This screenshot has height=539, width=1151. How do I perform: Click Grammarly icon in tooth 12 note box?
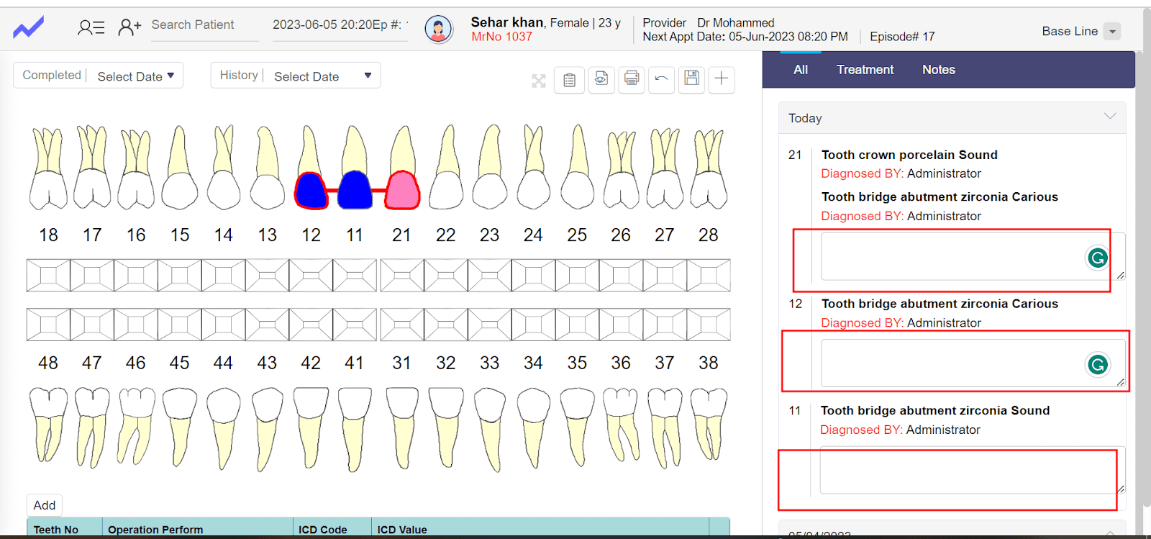point(1097,365)
